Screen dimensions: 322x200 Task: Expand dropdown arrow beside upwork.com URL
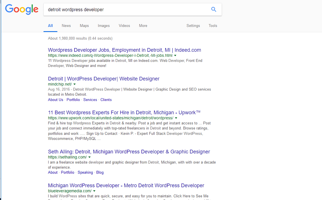click(x=176, y=118)
